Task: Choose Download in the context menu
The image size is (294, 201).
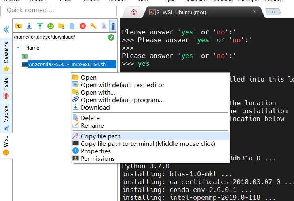Action: (x=150, y=108)
